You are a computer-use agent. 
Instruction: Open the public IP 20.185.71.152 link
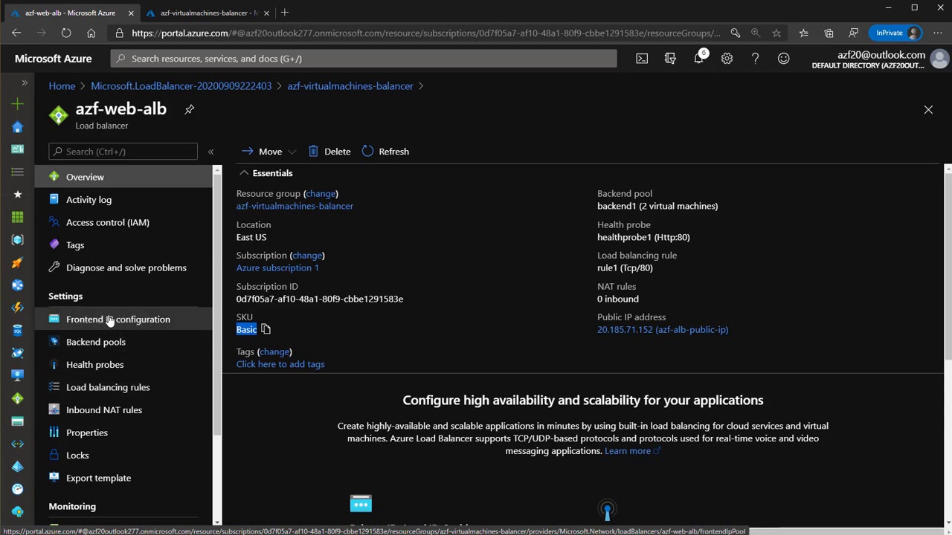663,329
